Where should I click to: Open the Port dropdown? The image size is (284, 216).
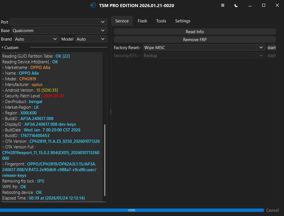click(59, 22)
